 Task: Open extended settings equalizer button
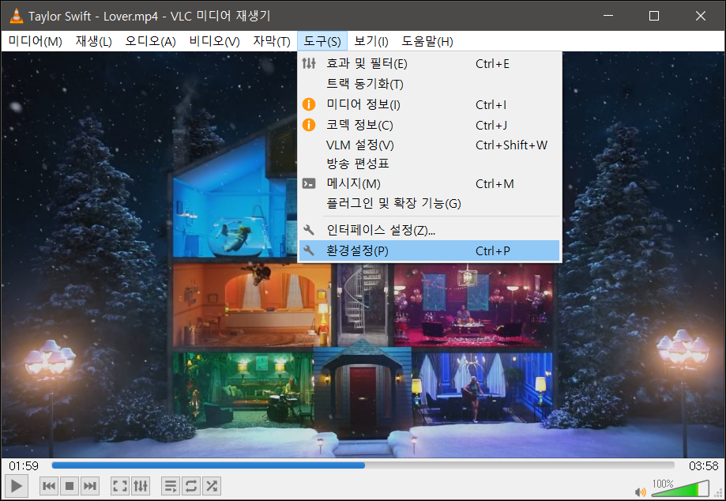click(141, 486)
